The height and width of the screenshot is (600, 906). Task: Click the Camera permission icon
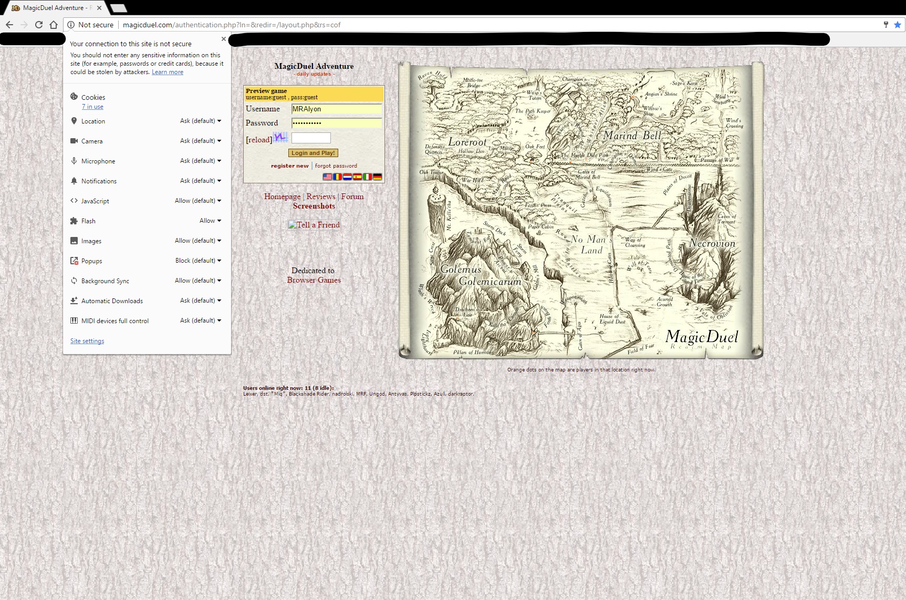(x=74, y=141)
